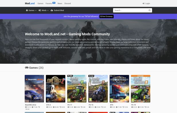Open the News page link
This screenshot has width=177, height=113.
60,3
